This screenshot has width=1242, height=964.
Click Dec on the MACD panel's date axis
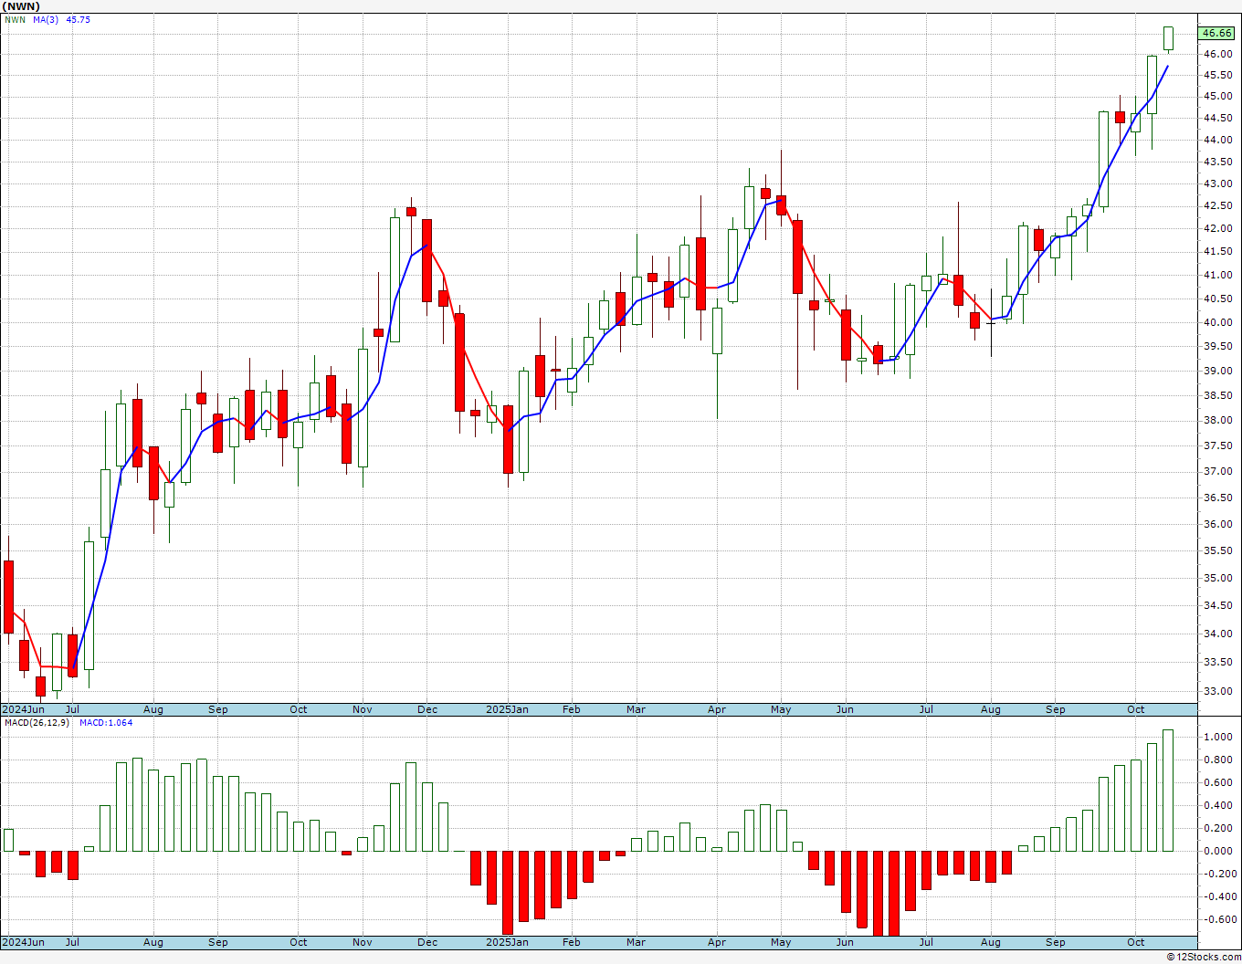(427, 942)
